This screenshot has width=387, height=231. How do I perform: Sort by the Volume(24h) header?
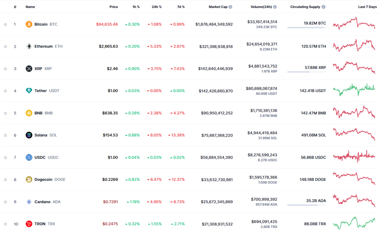coord(261,7)
